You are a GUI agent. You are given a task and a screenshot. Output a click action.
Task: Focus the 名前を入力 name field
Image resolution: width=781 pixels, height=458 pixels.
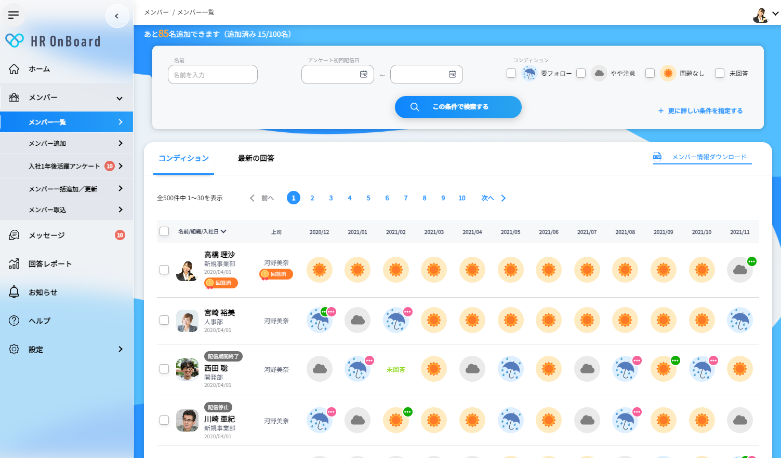tap(213, 74)
